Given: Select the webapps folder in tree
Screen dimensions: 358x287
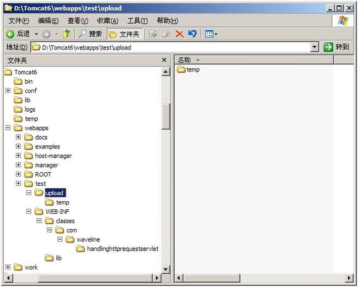Looking at the screenshot, I should point(31,128).
